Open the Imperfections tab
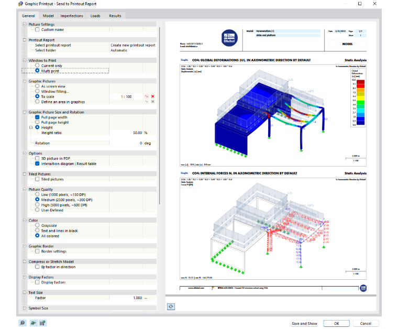Viewport: 398px width, 329px height. [x=72, y=16]
